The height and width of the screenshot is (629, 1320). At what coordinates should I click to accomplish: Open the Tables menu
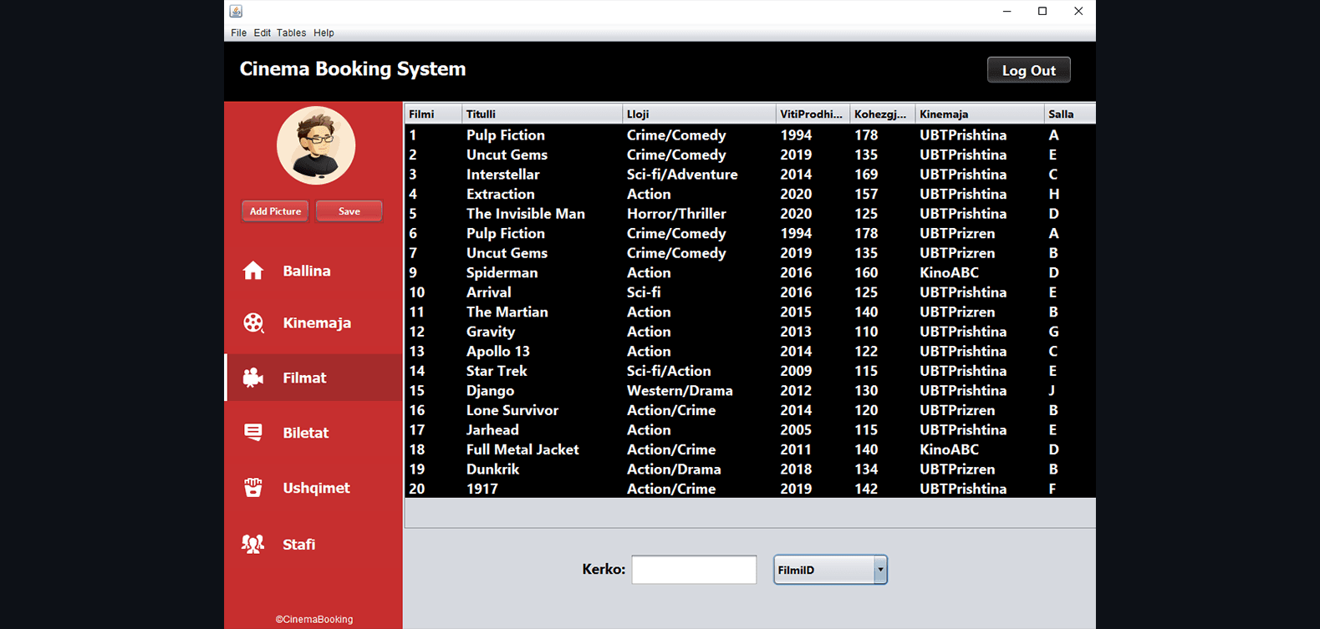(x=291, y=33)
